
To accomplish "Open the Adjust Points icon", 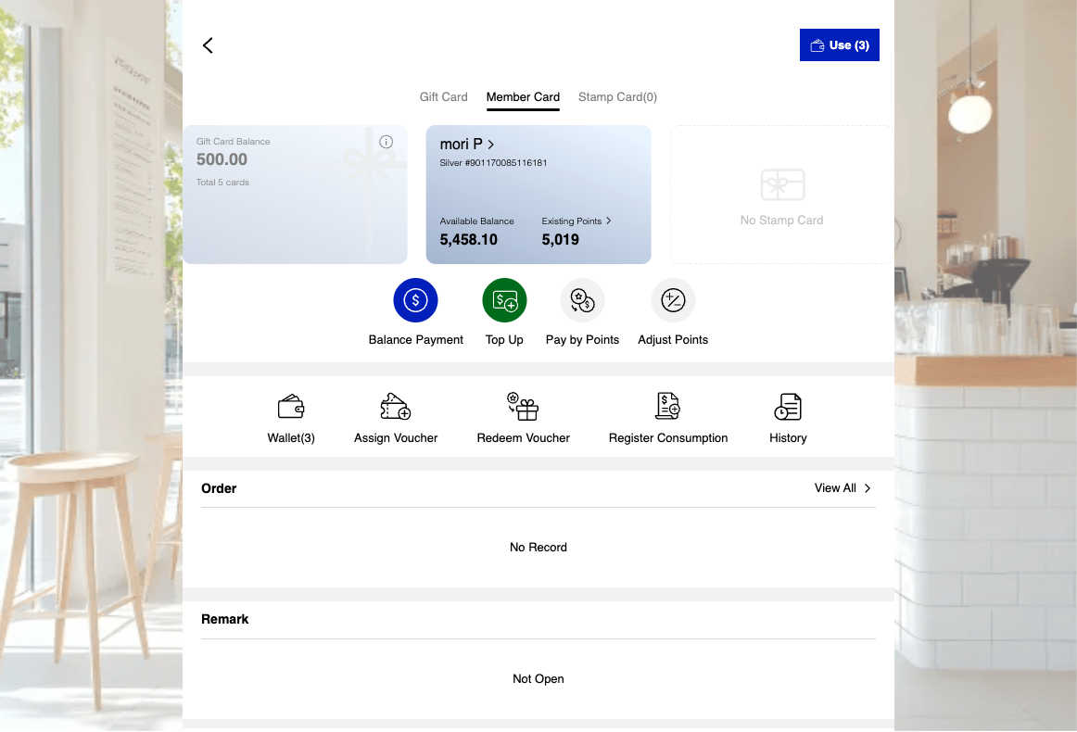I will click(x=673, y=300).
